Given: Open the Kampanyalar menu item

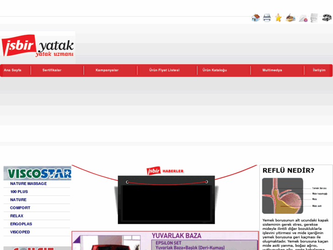Looking at the screenshot, I should [x=107, y=70].
